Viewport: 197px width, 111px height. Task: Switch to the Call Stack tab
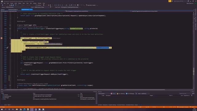point(100,105)
